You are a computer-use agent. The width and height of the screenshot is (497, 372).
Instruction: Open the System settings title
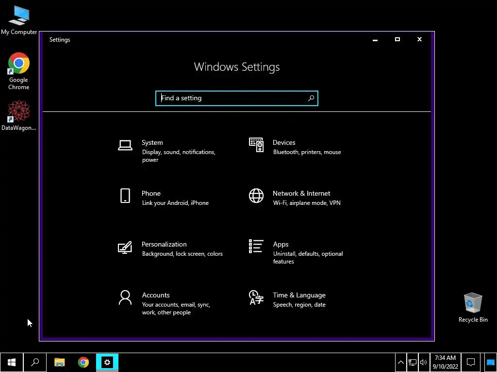point(152,143)
